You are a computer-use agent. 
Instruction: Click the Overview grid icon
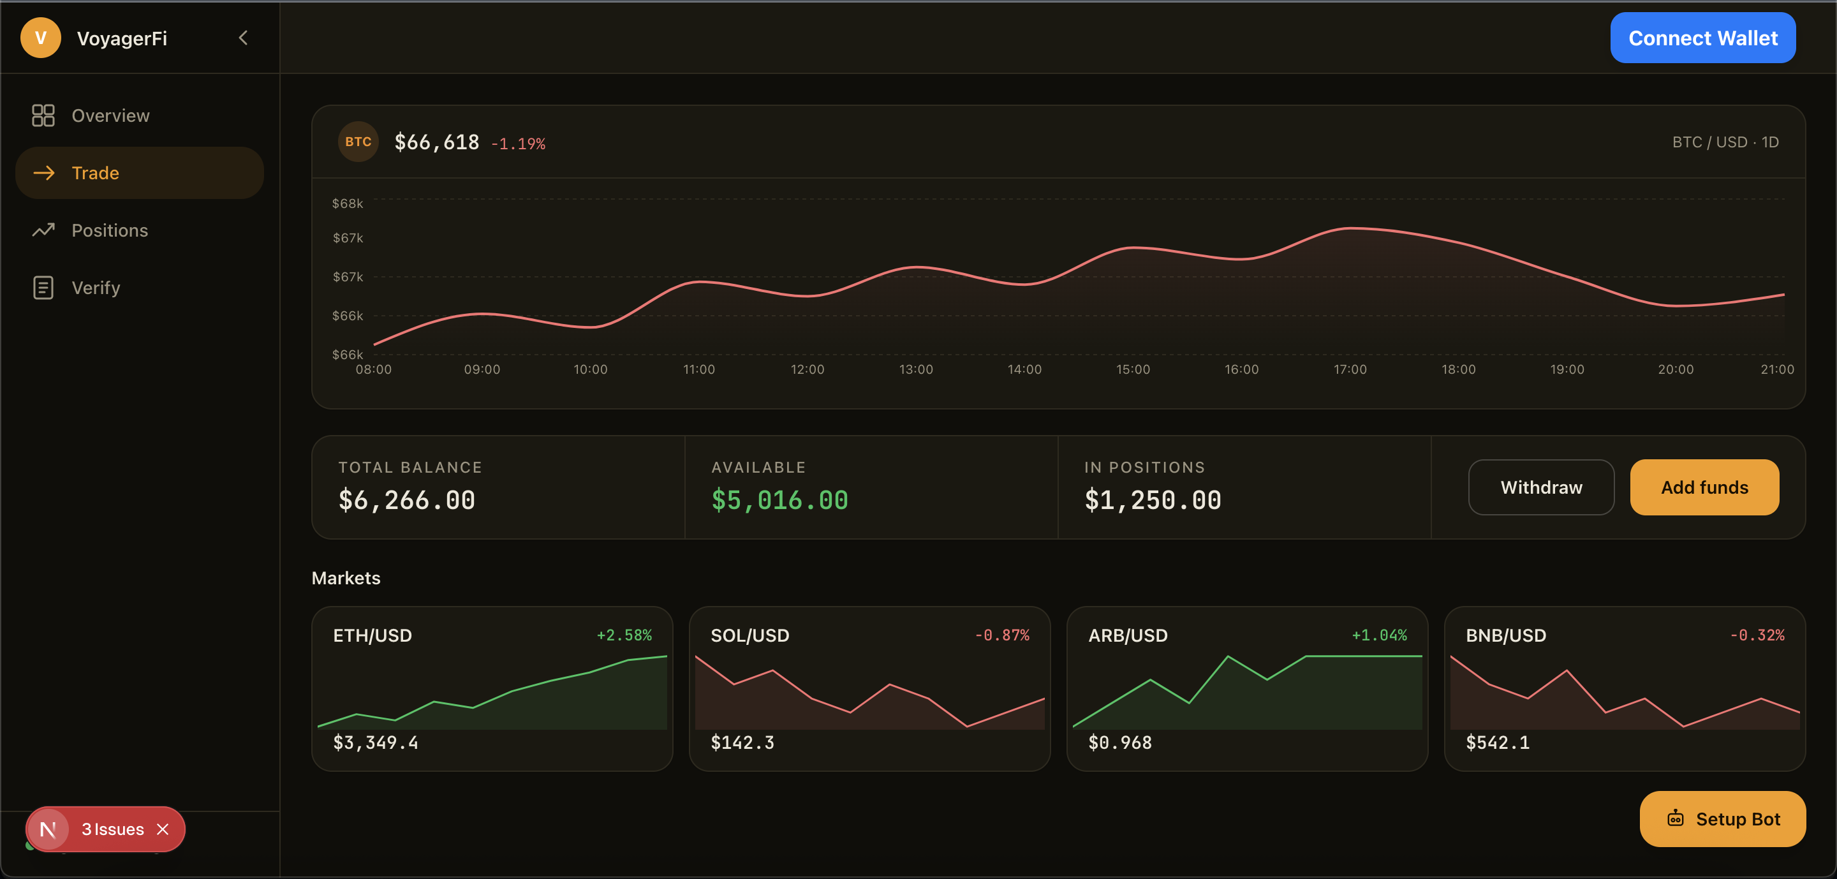click(x=43, y=115)
